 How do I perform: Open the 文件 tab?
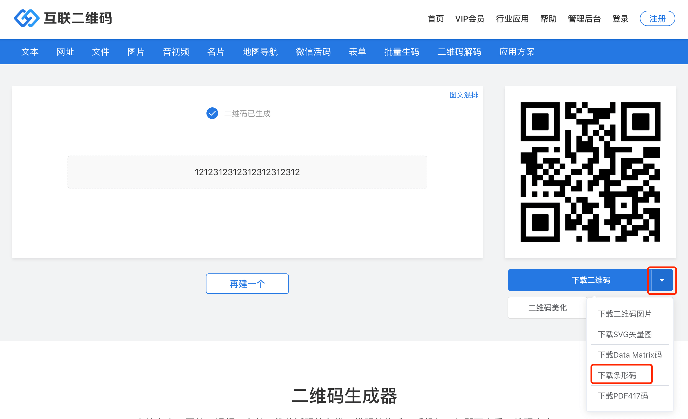[x=101, y=52]
